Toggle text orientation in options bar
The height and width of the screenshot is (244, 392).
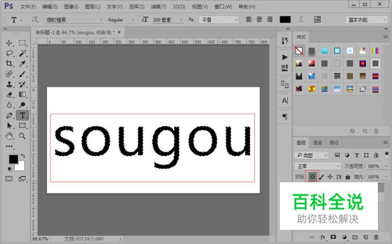35,19
